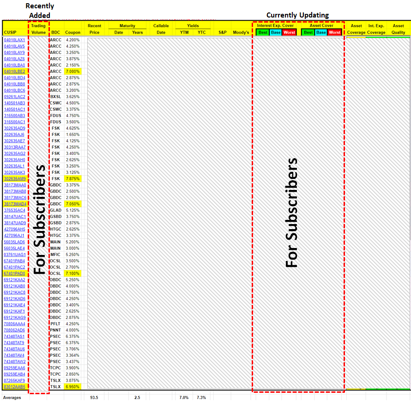
Task: Click cyan Base under Interest Exp. Cover
Action: 276,32
